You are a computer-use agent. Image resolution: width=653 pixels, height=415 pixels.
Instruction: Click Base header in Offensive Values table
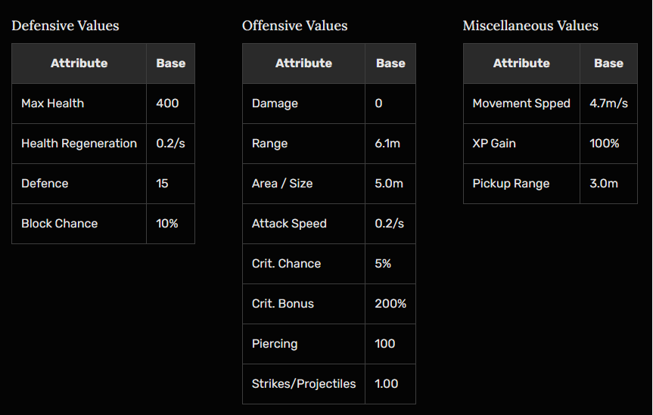[x=390, y=63]
